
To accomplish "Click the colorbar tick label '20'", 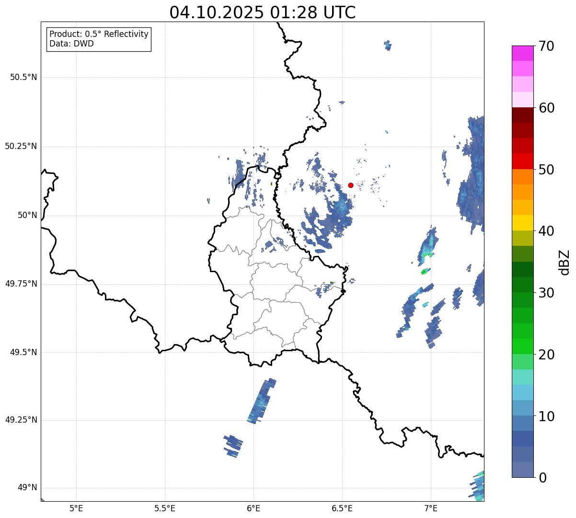I will click(546, 355).
